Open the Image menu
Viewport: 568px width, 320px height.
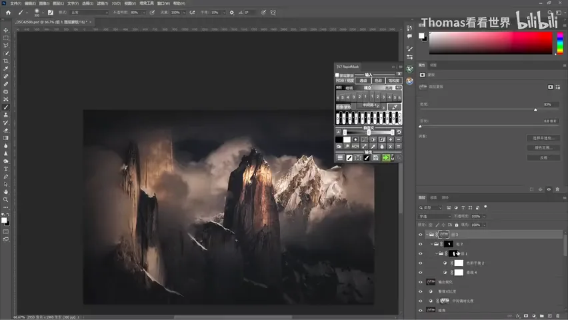(44, 3)
